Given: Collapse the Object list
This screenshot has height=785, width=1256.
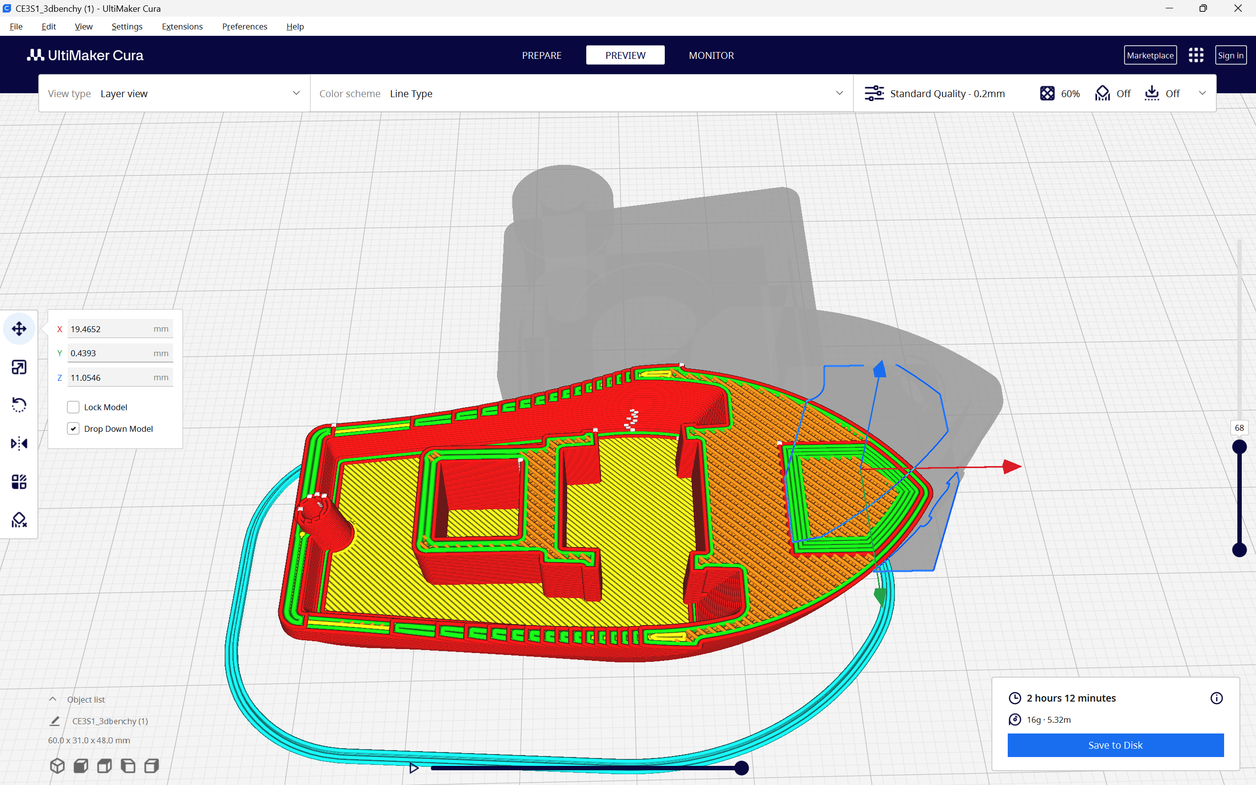Looking at the screenshot, I should (x=53, y=699).
